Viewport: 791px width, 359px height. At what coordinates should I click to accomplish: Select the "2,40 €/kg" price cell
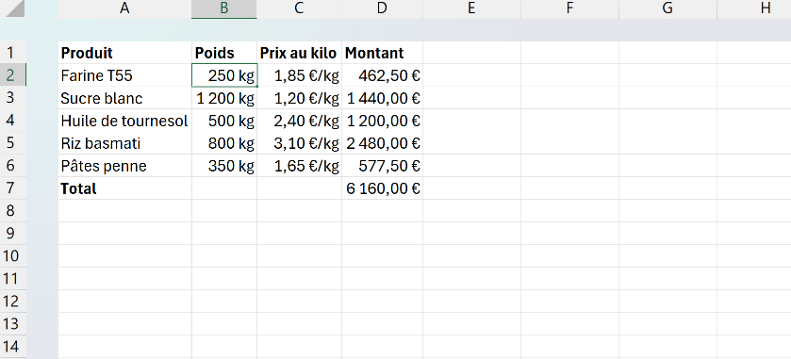(299, 121)
